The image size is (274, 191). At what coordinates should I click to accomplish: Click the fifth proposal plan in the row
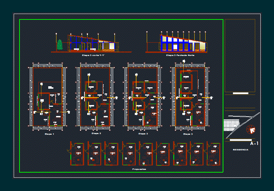(x=146, y=154)
